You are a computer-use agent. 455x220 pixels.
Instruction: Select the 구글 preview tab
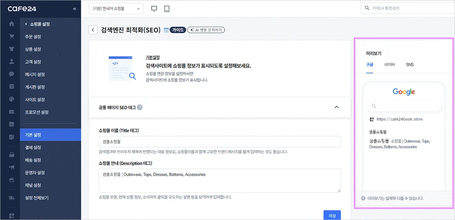(x=369, y=64)
